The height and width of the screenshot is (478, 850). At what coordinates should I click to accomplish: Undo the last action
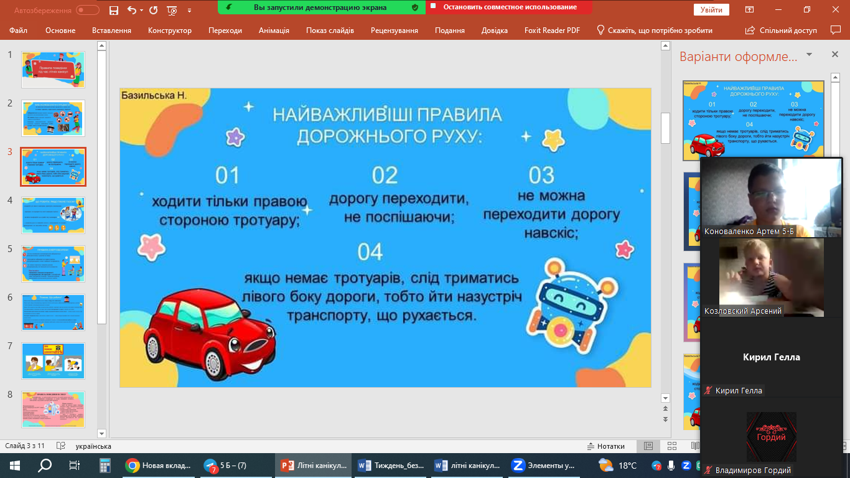click(x=131, y=11)
